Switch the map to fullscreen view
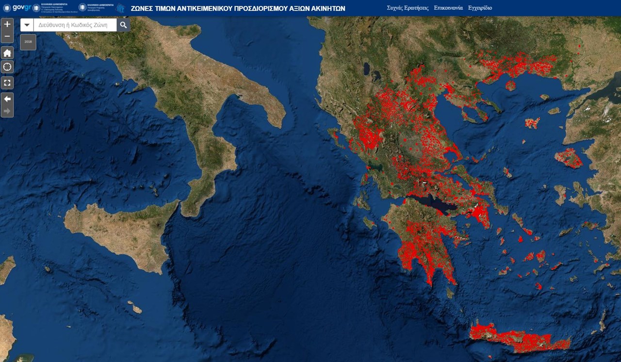This screenshot has width=621, height=362. pos(7,82)
